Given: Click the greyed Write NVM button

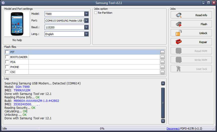Looking at the screenshot, I should (x=191, y=60).
